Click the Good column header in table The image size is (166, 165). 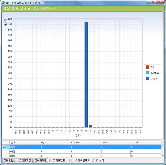(115, 143)
